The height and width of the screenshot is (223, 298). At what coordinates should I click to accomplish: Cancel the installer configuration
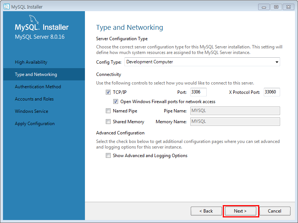(275, 211)
